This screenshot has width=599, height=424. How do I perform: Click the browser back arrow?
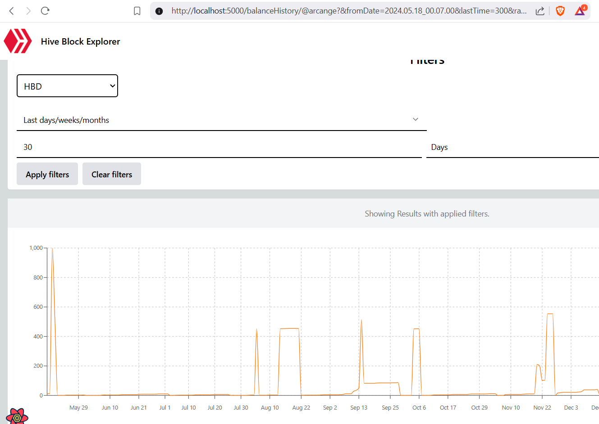pyautogui.click(x=12, y=11)
